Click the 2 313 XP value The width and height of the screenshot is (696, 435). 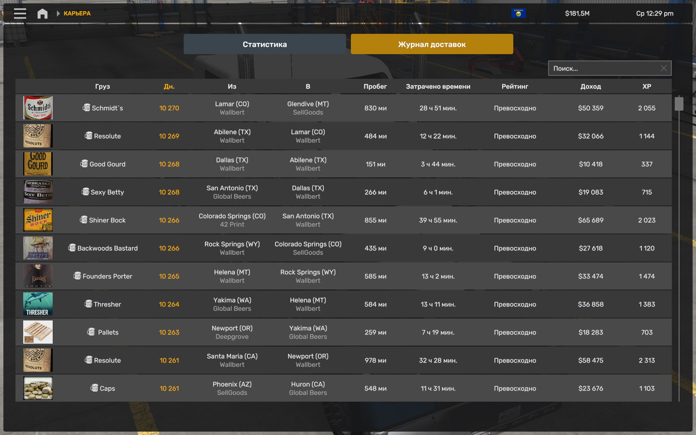647,360
